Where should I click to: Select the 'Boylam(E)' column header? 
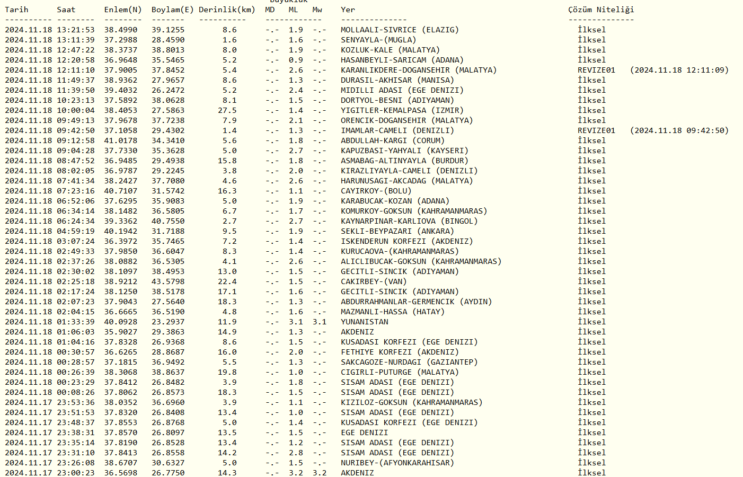tap(173, 10)
